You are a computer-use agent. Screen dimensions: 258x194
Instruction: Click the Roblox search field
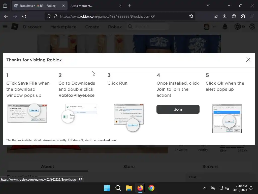[148, 27]
